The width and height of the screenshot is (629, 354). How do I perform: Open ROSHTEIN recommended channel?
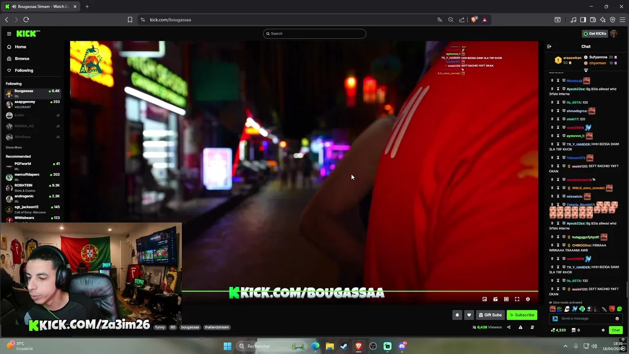32,187
